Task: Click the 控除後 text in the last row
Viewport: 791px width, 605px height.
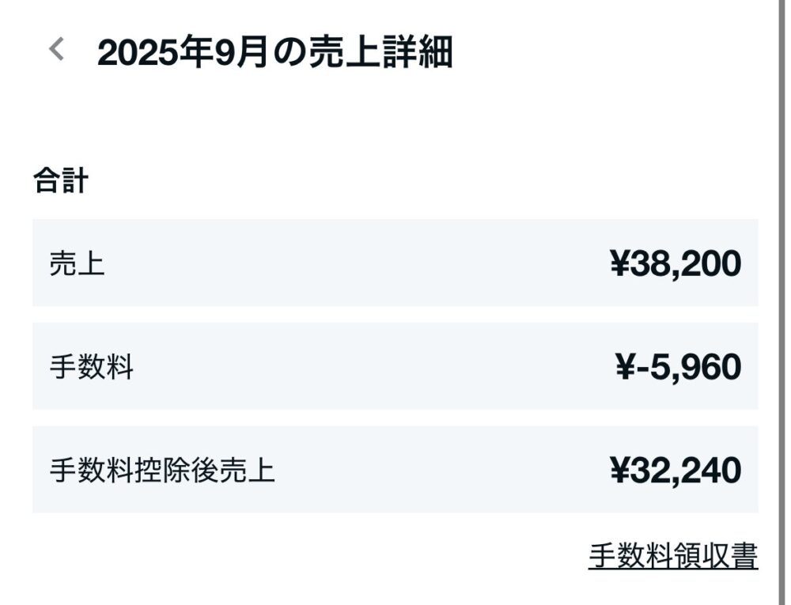Action: [178, 471]
